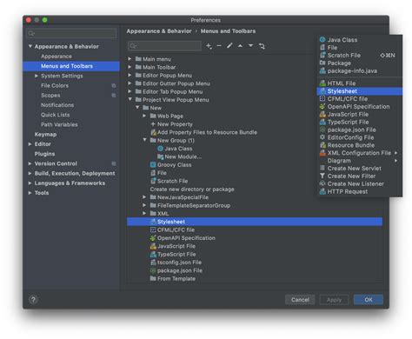Select Create New Servlet in popup
412x339 pixels.
(359, 169)
